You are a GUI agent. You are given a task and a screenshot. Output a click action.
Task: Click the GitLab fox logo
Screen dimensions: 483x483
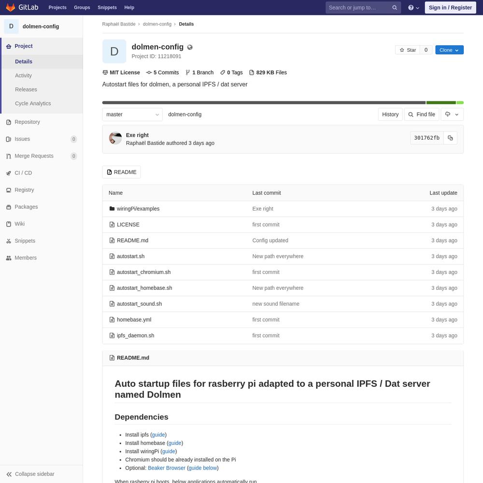11,7
